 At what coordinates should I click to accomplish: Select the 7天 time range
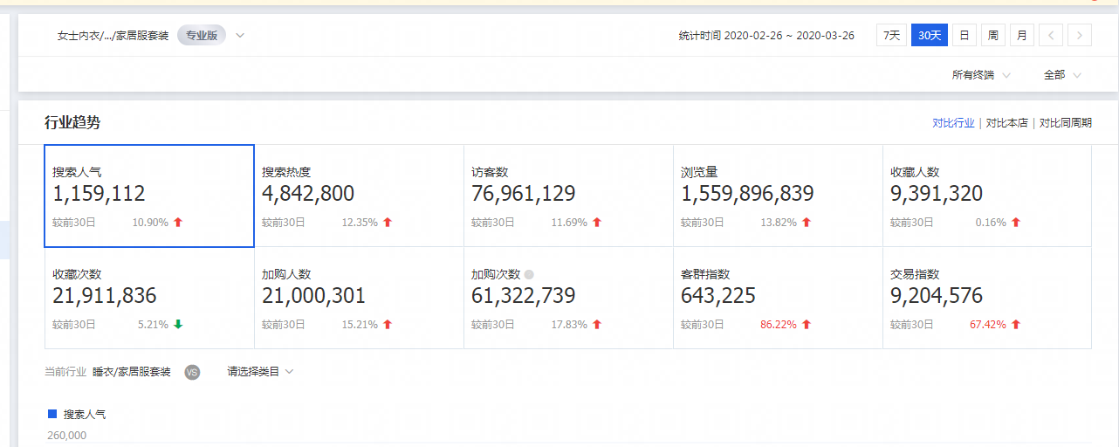[x=891, y=36]
